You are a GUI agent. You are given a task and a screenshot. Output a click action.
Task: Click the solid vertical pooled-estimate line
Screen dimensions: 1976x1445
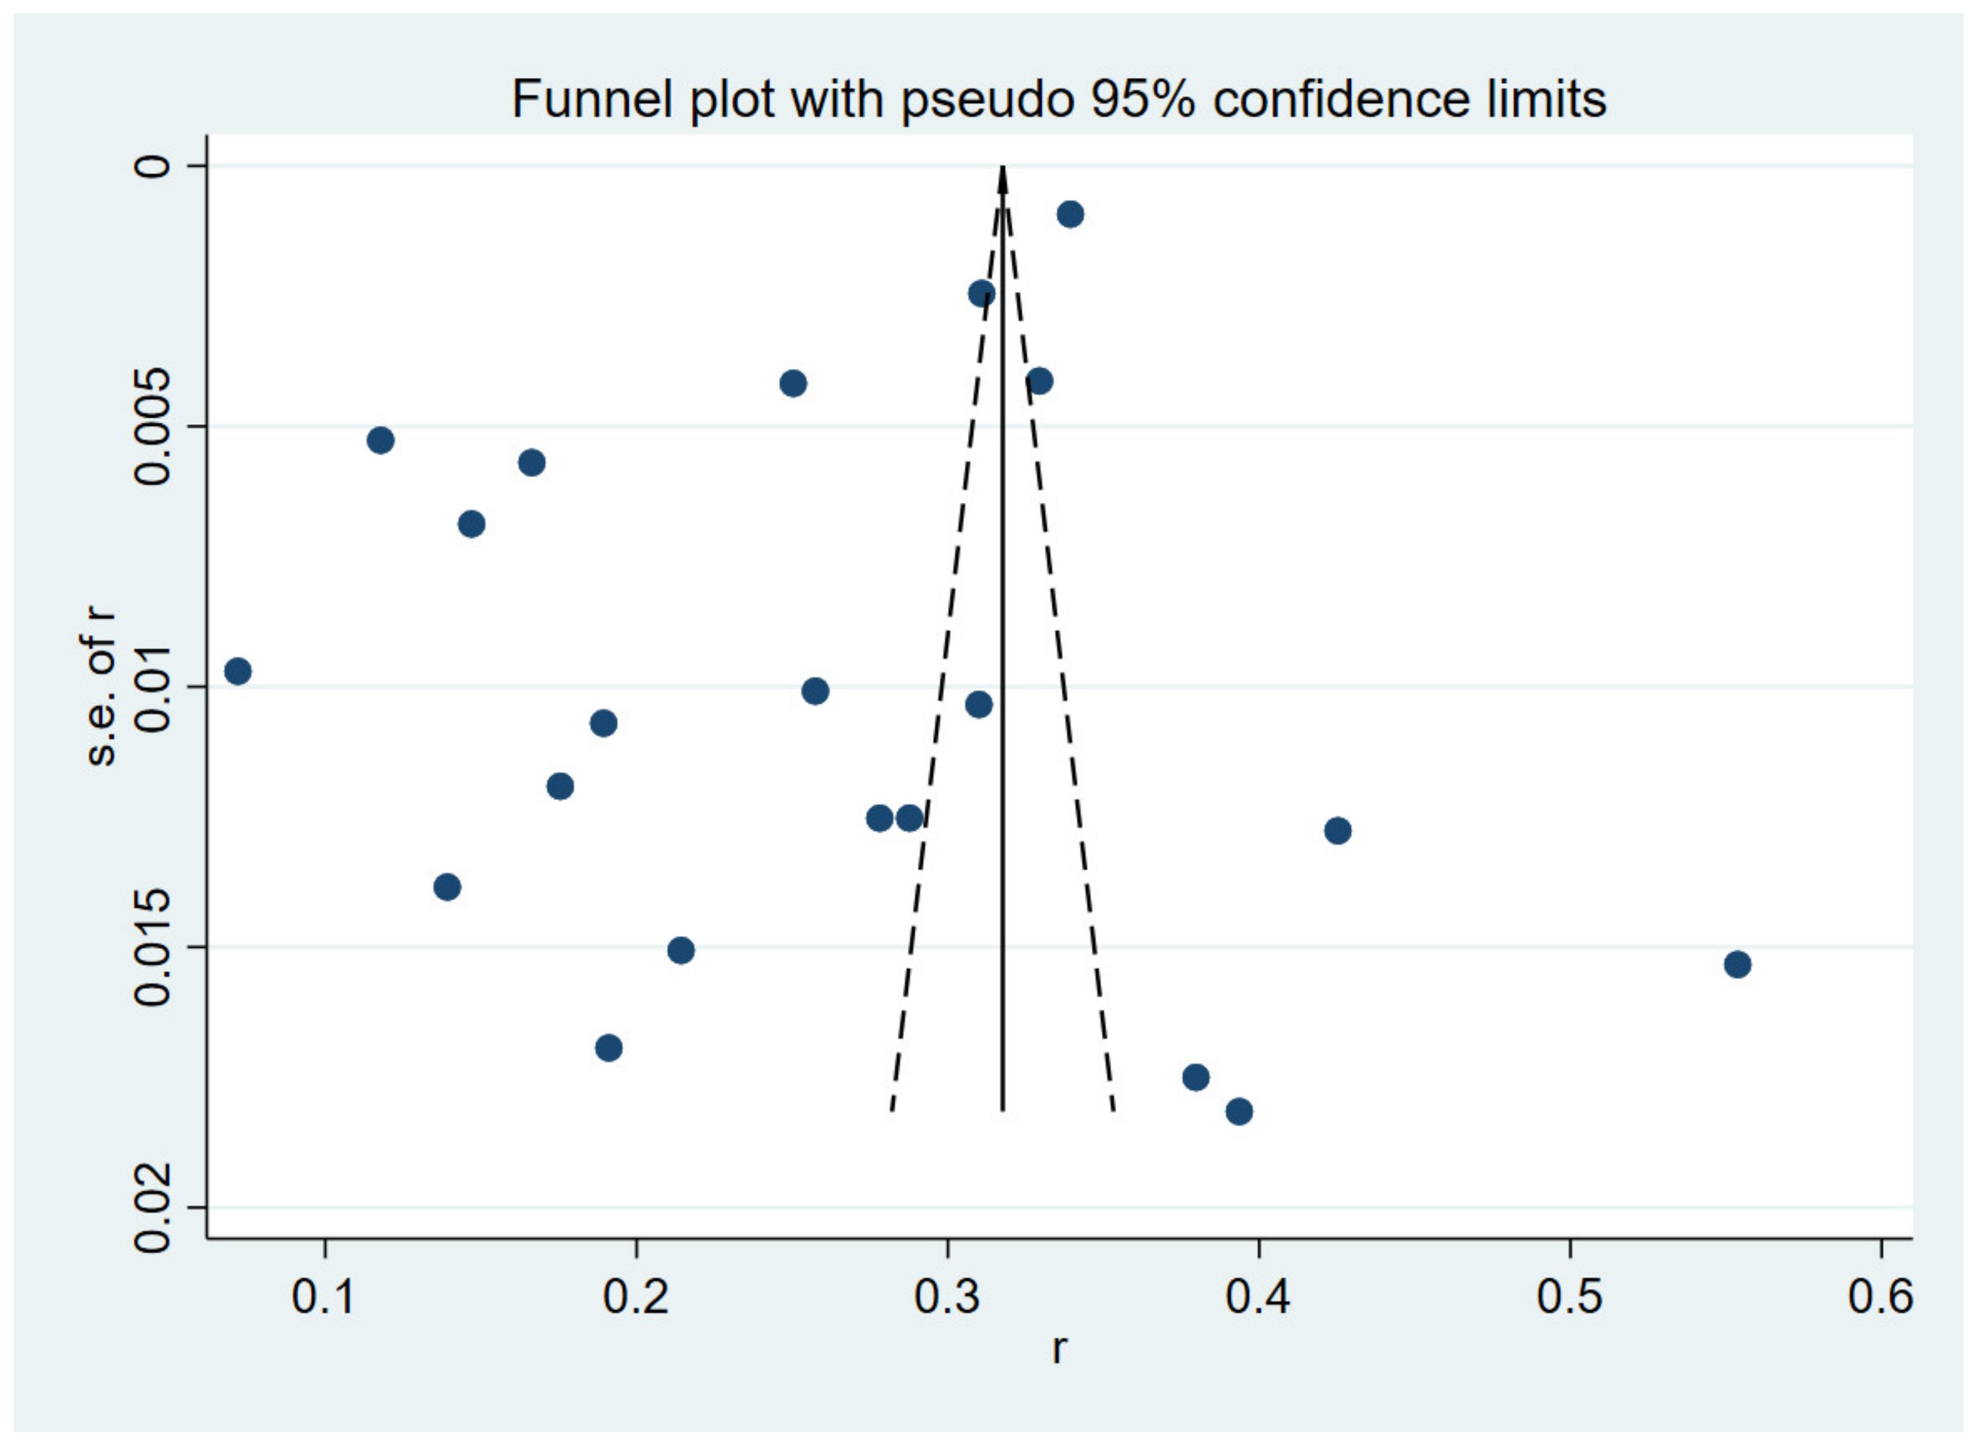point(1003,612)
